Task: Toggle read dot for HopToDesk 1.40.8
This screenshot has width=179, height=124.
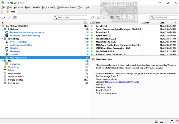Action: (x=92, y=51)
